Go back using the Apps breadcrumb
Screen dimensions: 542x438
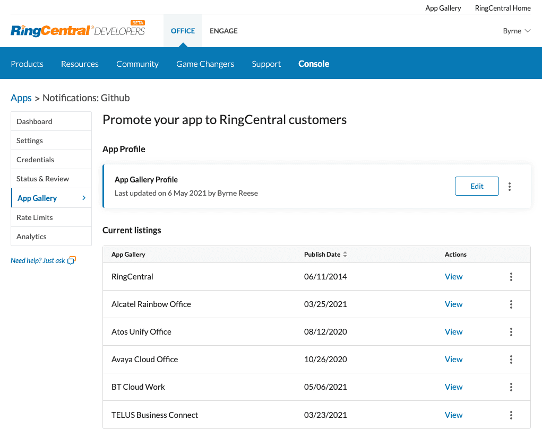(21, 98)
